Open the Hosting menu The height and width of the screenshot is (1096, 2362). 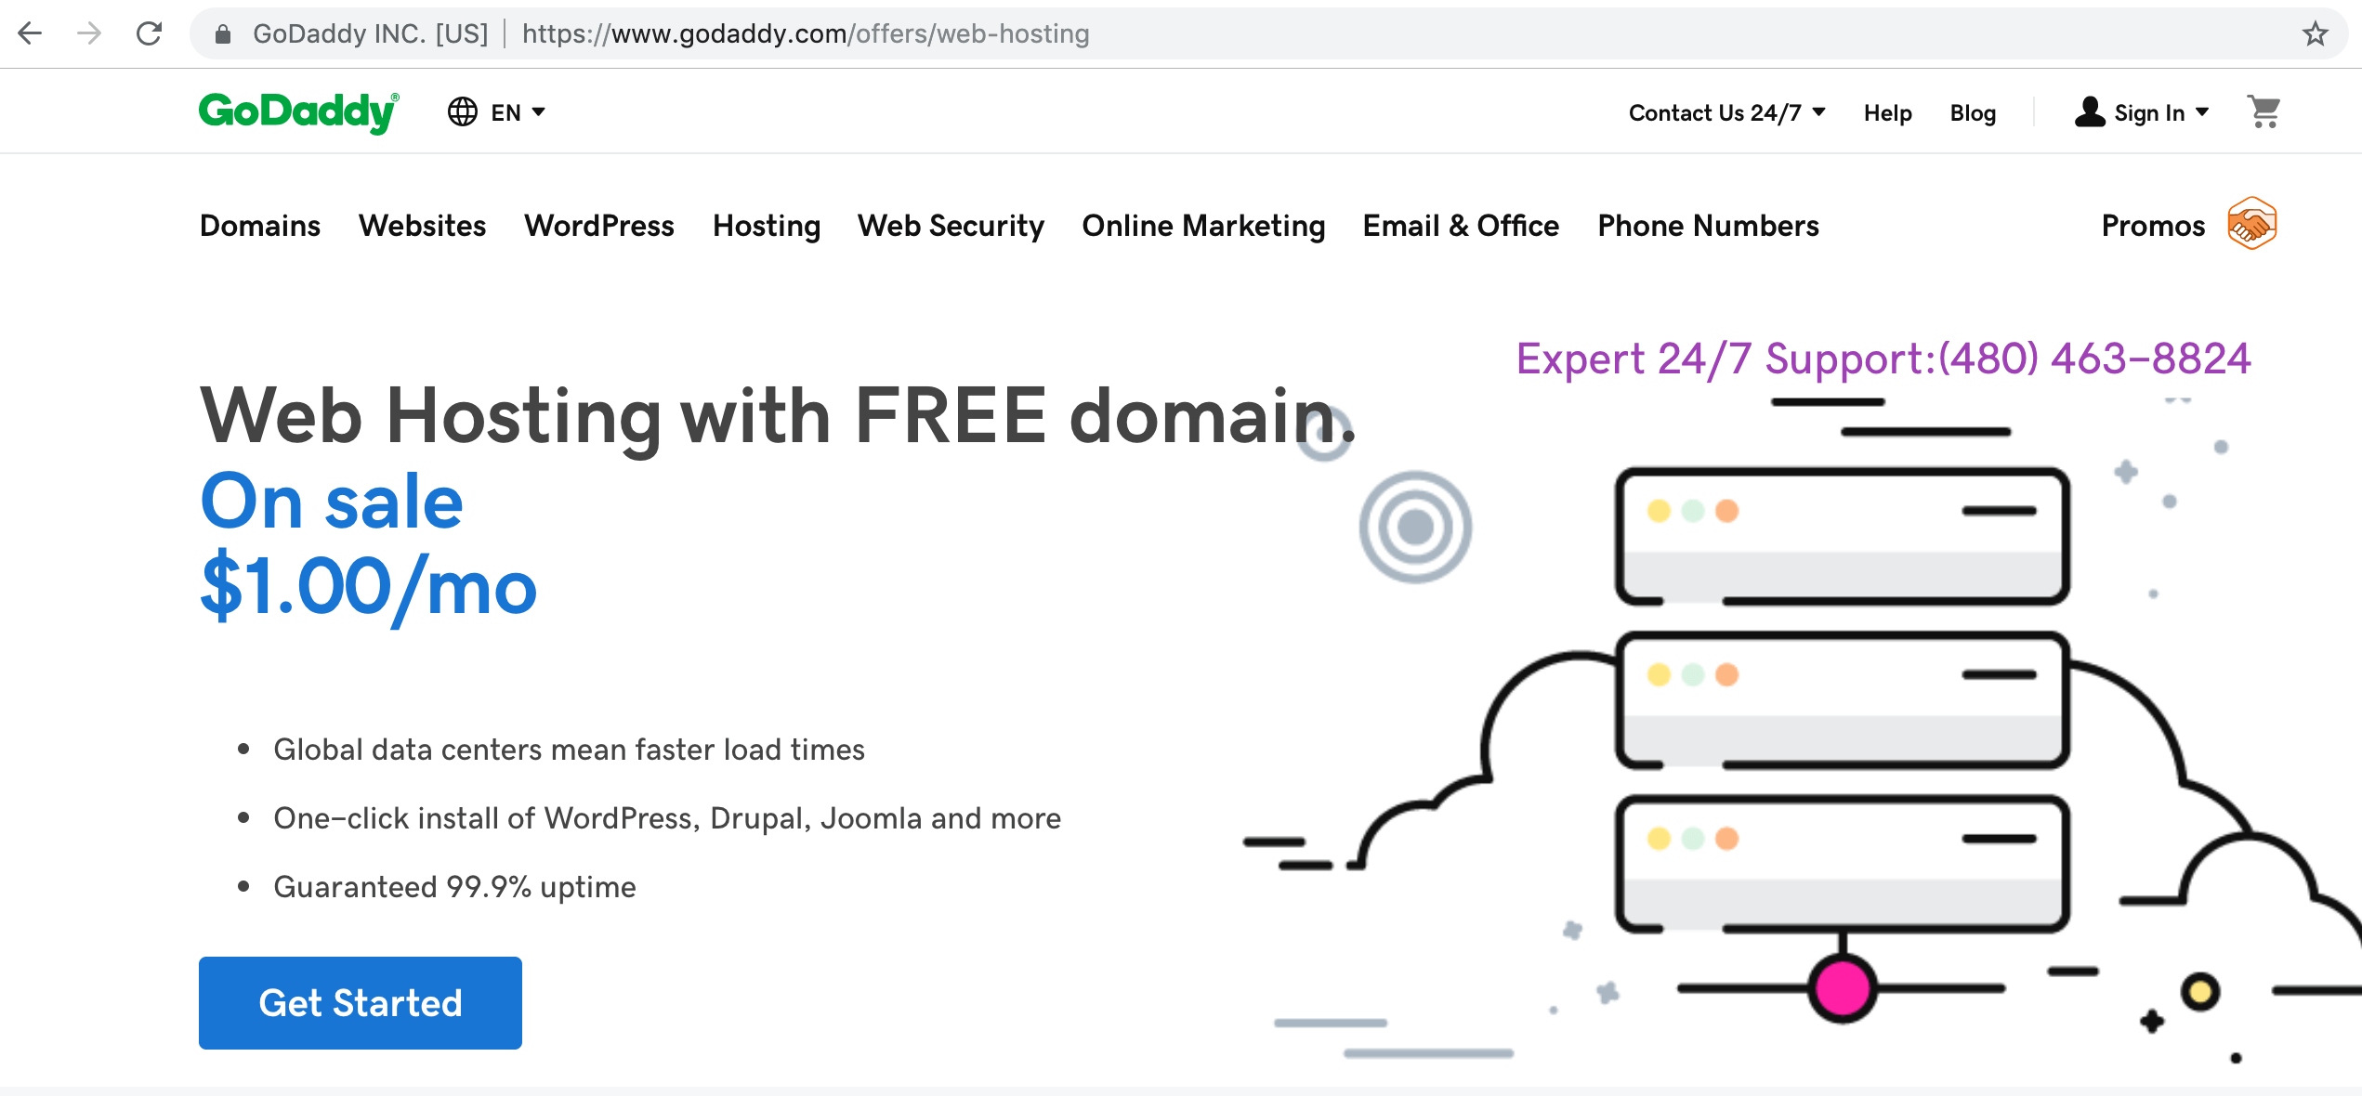[x=766, y=226]
